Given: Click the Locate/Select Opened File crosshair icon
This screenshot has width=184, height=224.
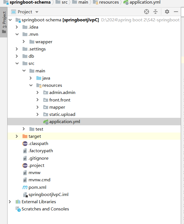Looking at the screenshot, I should pos(147,12).
